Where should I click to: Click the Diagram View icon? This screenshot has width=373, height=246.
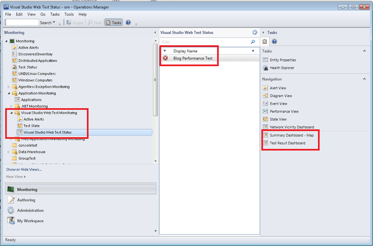[x=265, y=96]
